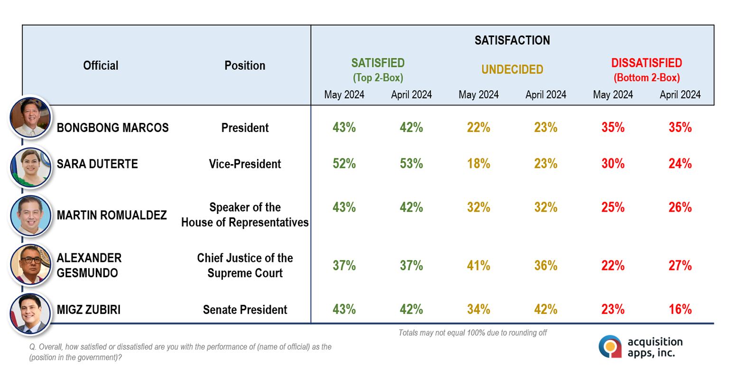Select the "Totals may not equal 100%" note
Image resolution: width=736 pixels, height=379 pixels.
click(472, 333)
